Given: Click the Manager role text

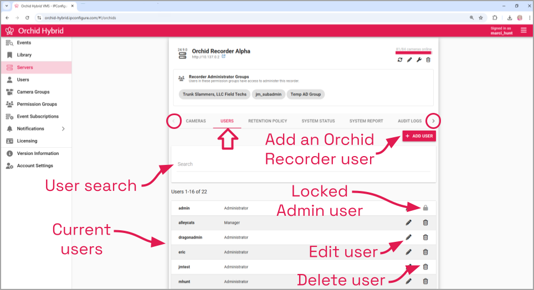Looking at the screenshot, I should click(232, 222).
